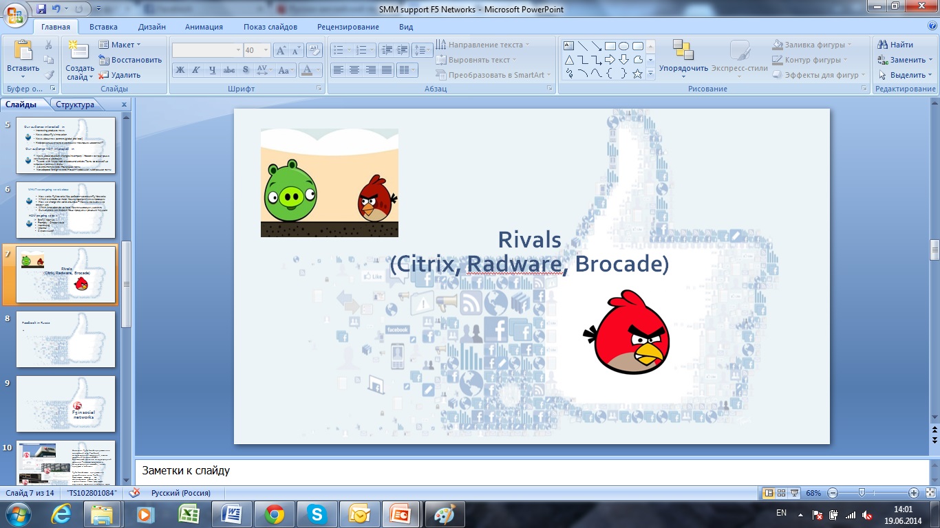Image resolution: width=940 pixels, height=528 pixels.
Task: Open the font color dropdown arrow
Action: pyautogui.click(x=319, y=70)
